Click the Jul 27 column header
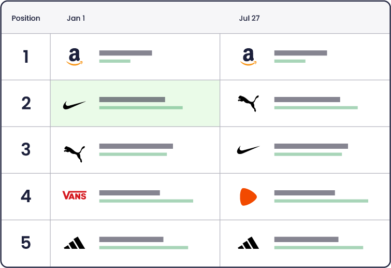This screenshot has width=391, height=268. 250,18
